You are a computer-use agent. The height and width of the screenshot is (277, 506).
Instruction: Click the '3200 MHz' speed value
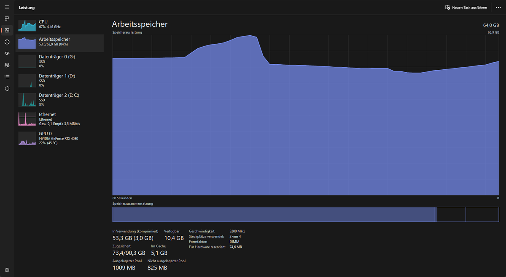(237, 231)
